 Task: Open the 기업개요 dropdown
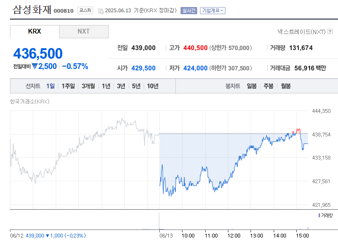click(213, 10)
